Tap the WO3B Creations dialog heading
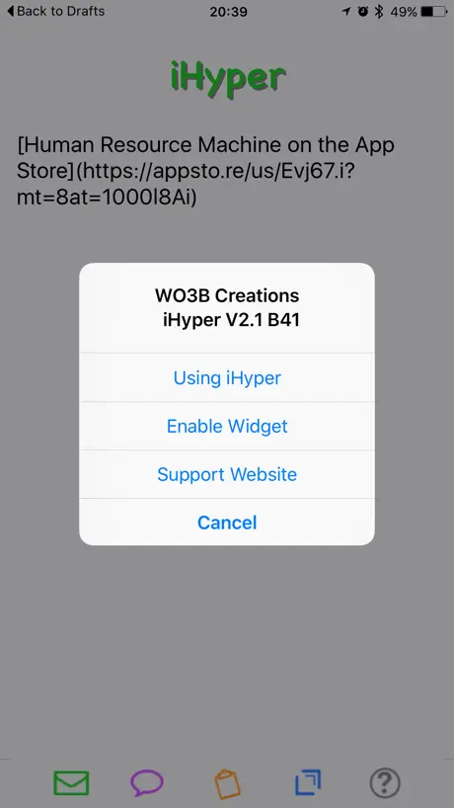This screenshot has height=808, width=454. click(x=227, y=295)
